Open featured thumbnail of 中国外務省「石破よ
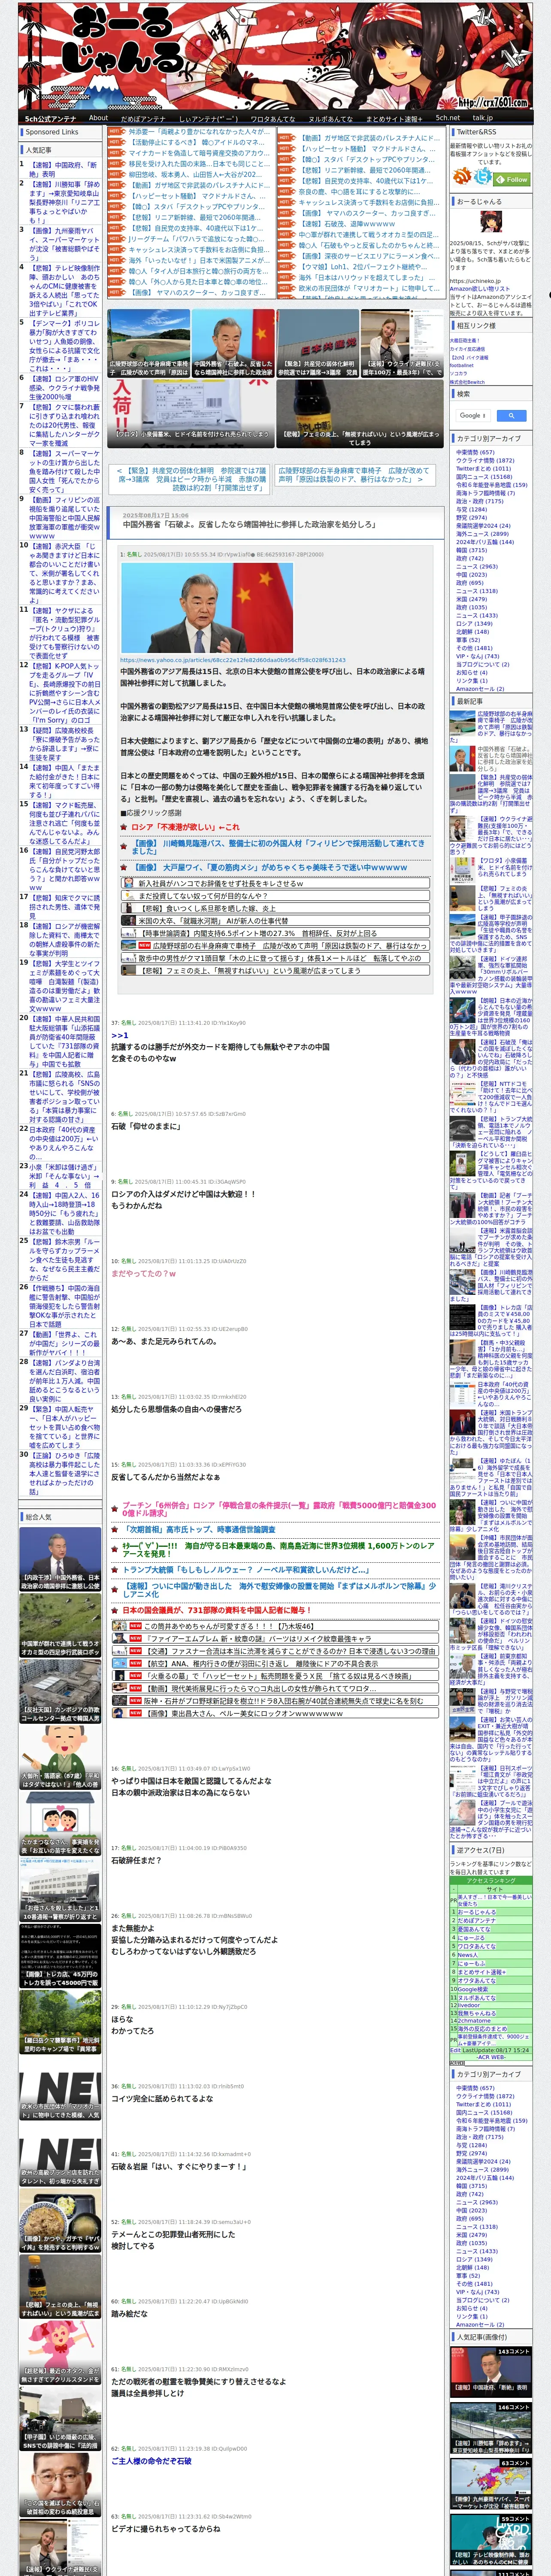This screenshot has height=2576, width=551. [233, 343]
